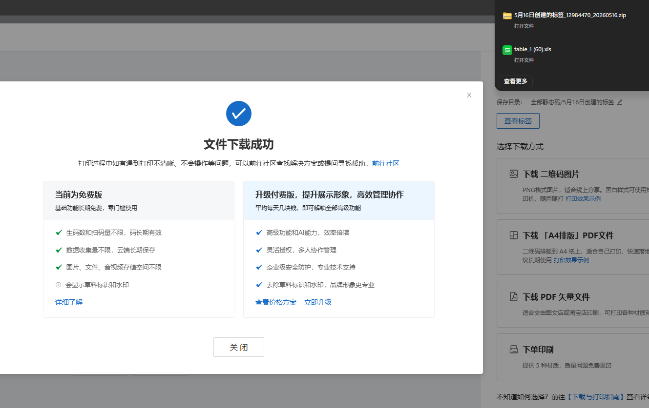
Task: Open the 下载与打印指南 link
Action: (x=596, y=397)
